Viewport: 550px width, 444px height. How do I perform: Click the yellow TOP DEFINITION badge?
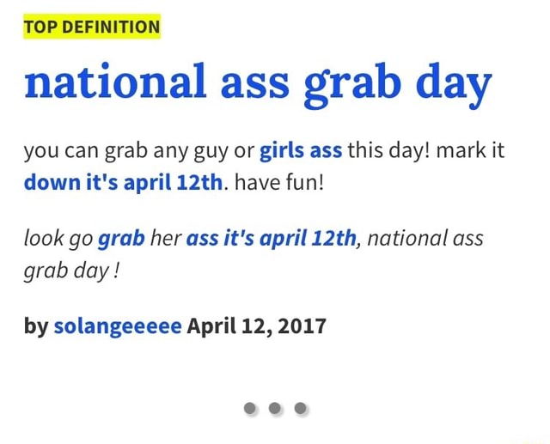(x=92, y=27)
